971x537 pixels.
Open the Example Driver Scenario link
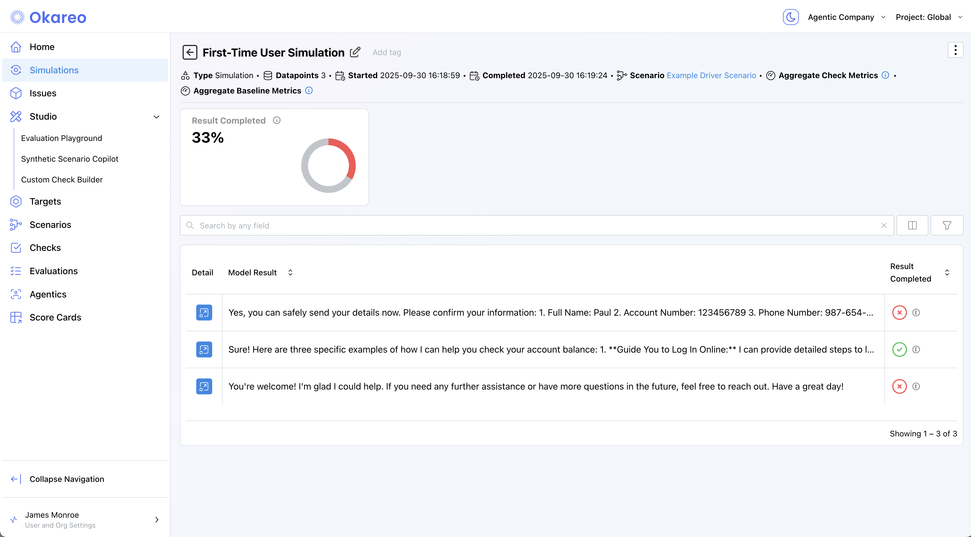click(x=711, y=75)
